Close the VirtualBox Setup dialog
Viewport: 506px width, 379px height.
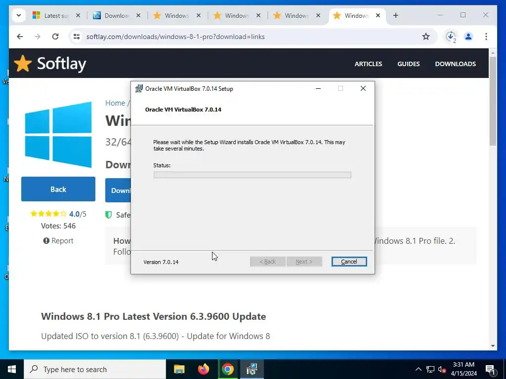click(363, 89)
